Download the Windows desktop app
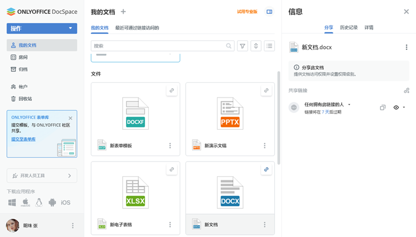The height and width of the screenshot is (237, 416). (x=12, y=202)
